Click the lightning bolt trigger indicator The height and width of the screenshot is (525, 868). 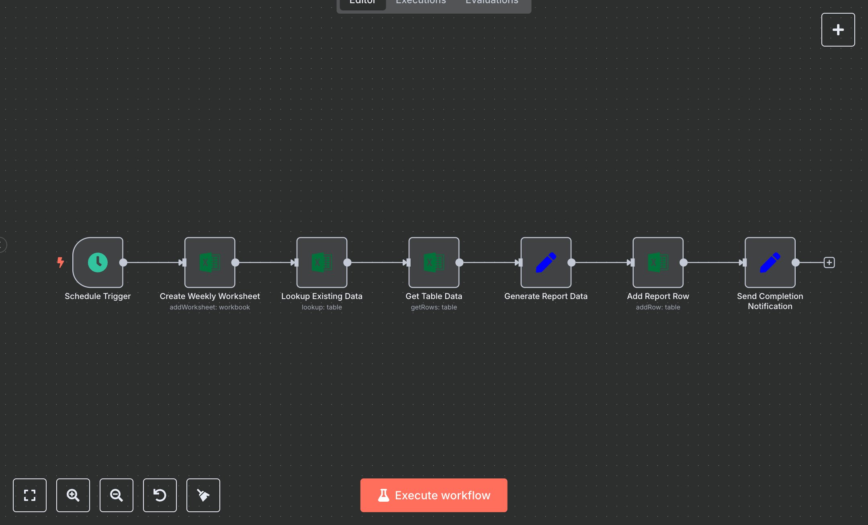pyautogui.click(x=61, y=262)
